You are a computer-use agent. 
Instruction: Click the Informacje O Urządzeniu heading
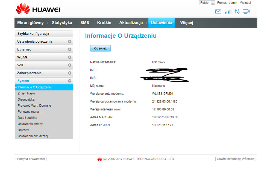(x=121, y=36)
